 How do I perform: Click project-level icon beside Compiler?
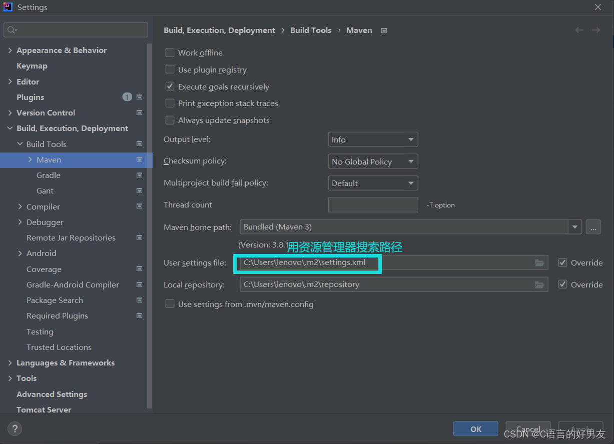pos(140,206)
